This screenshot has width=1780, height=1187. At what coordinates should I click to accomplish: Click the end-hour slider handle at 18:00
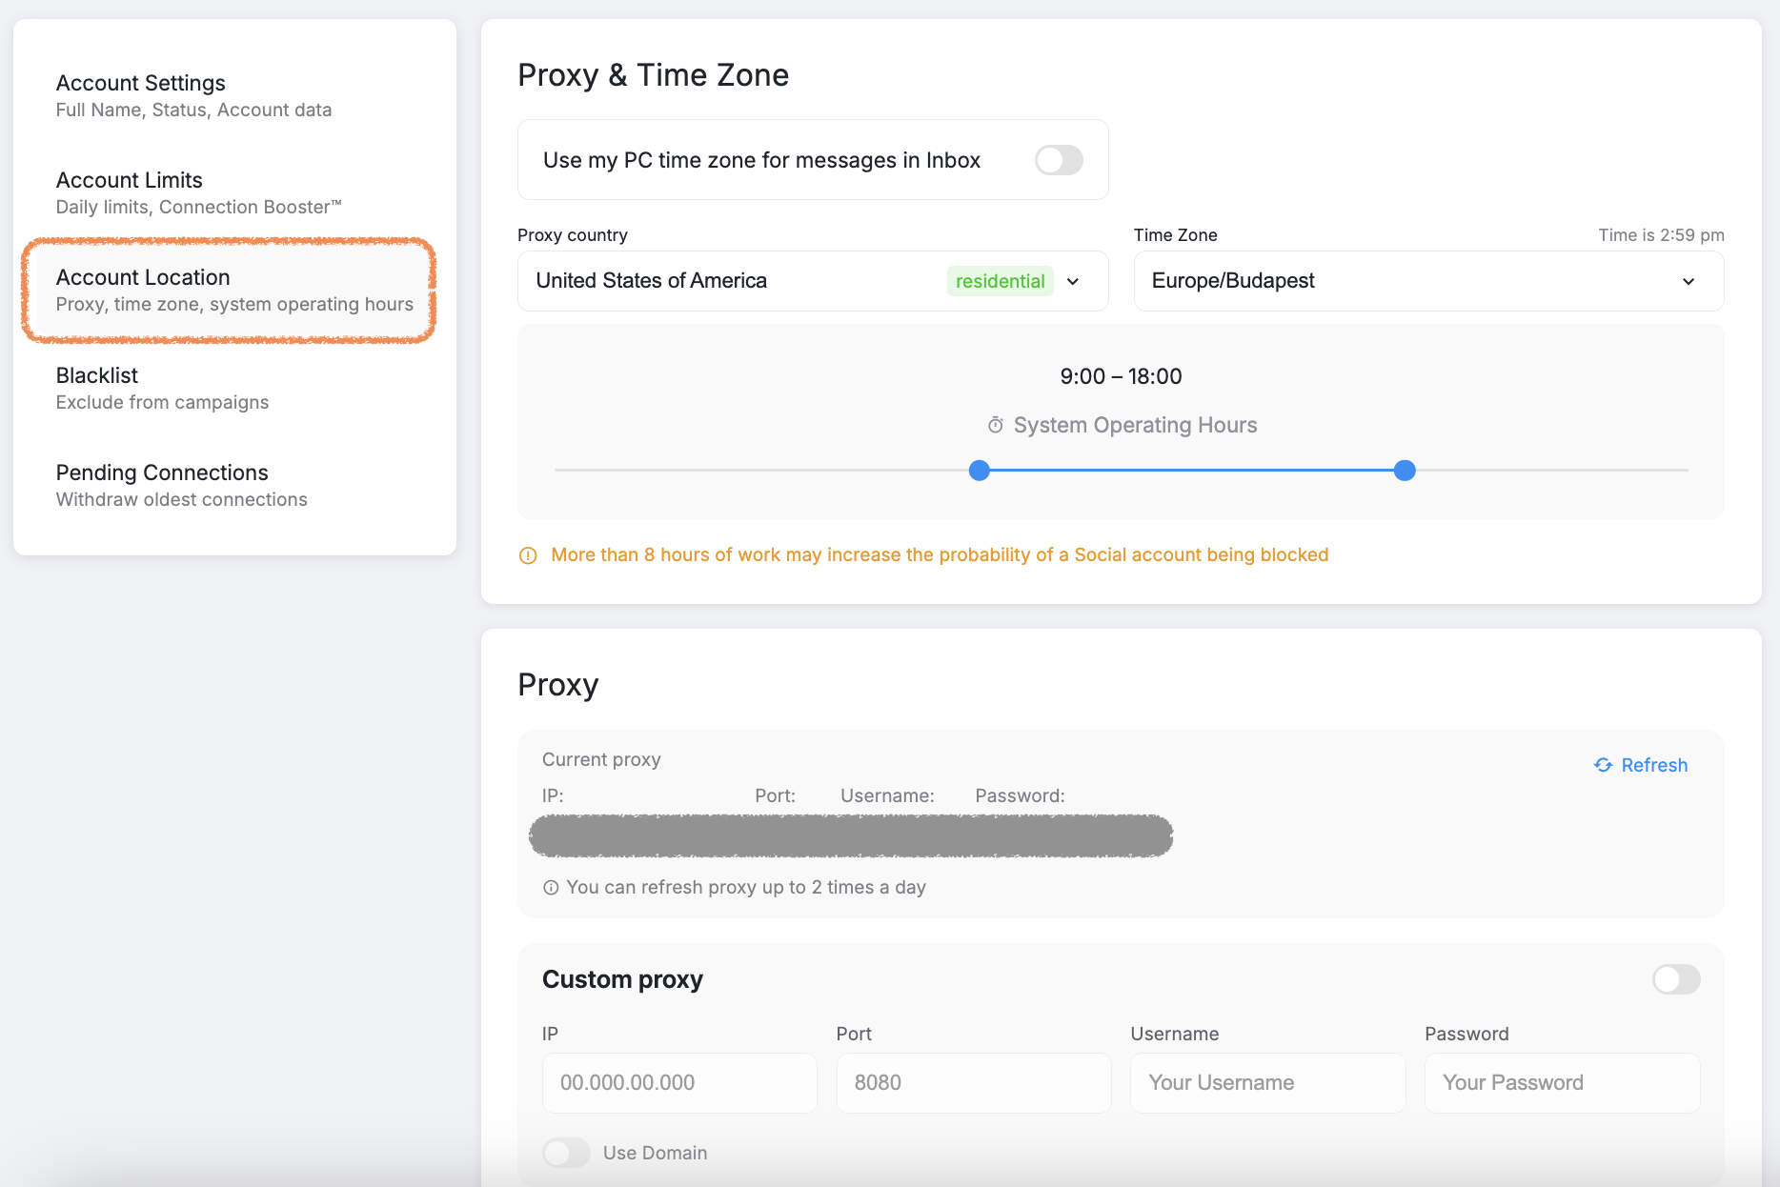coord(1405,470)
